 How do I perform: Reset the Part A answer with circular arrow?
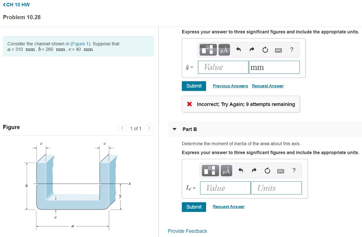[x=265, y=49]
